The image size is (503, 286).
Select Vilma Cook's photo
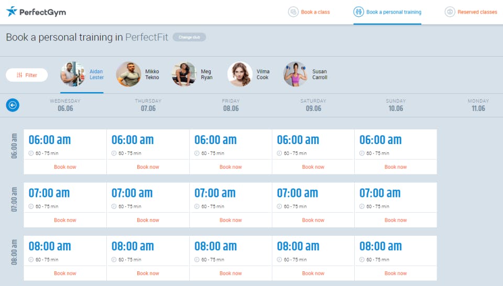click(239, 74)
